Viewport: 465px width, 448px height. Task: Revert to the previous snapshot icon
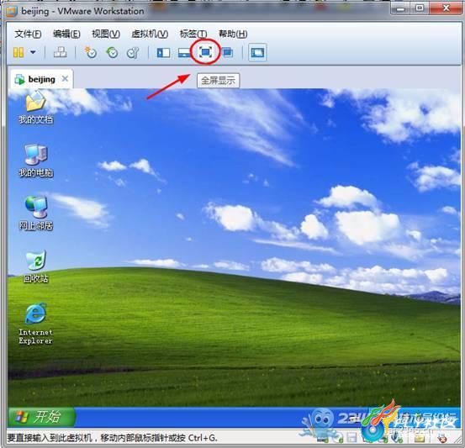click(112, 52)
